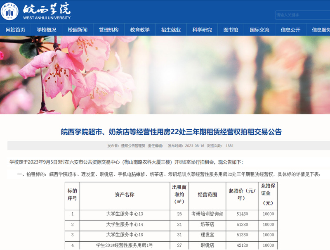330x250 pixels.
Task: Focus the keyword search input field
Action: (x=303, y=15)
